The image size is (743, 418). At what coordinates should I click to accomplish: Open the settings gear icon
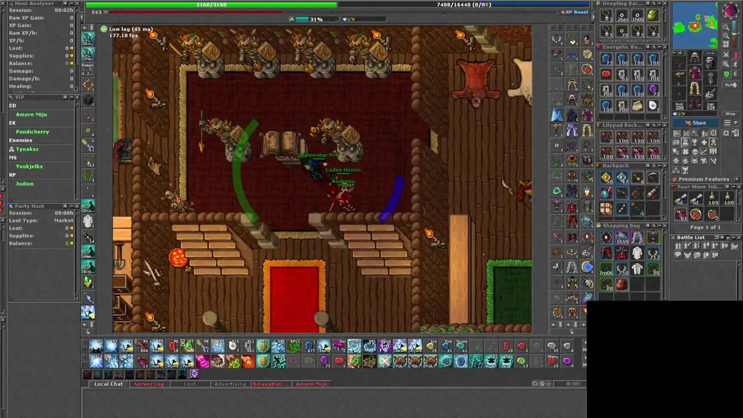[x=726, y=133]
